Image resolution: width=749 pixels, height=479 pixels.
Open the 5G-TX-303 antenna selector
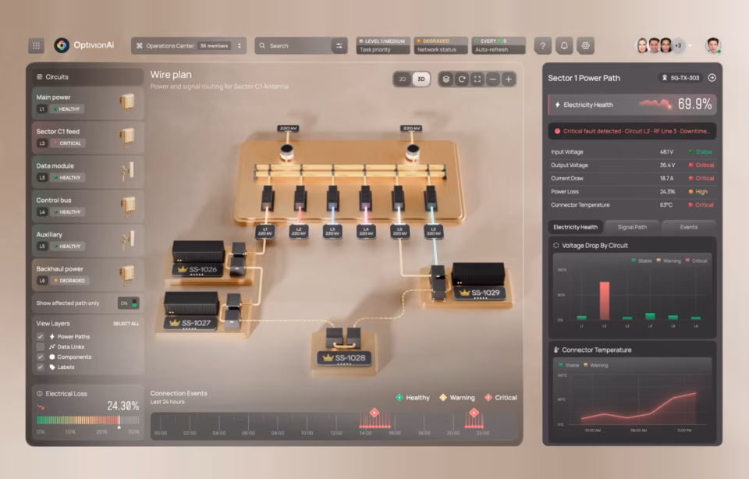tap(680, 78)
